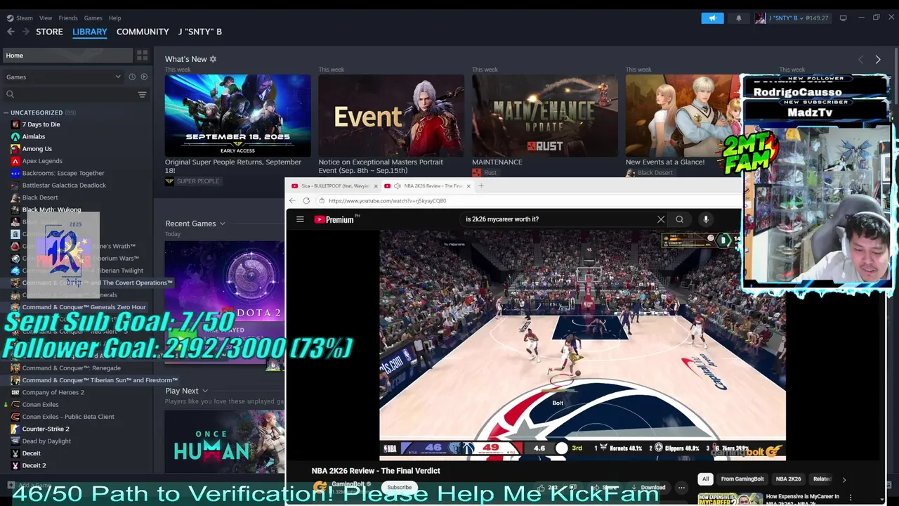Go forward with the Steam forward arrow

[25, 32]
